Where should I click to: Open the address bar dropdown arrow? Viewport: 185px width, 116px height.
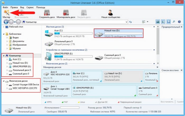click(x=127, y=22)
